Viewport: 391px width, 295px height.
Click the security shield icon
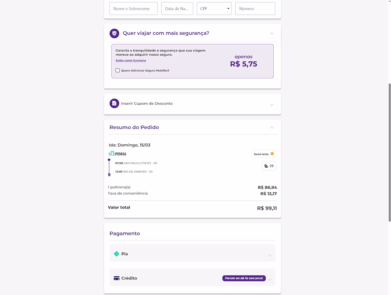pos(114,33)
